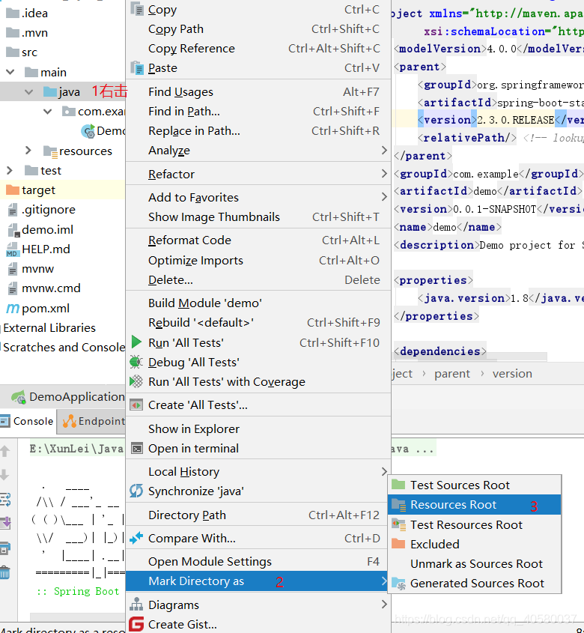Click the Paste clipboard icon
Image resolution: width=584 pixels, height=633 pixels.
pos(137,67)
